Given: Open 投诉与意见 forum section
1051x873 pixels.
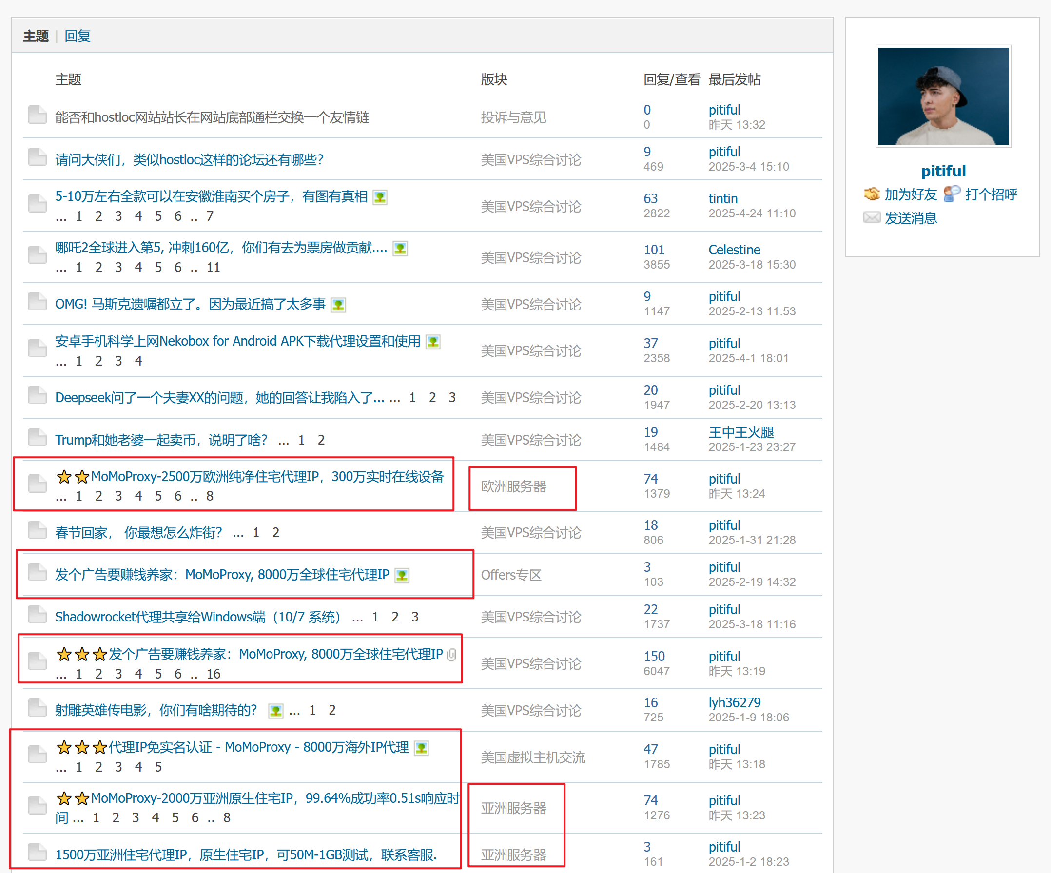Looking at the screenshot, I should 513,117.
